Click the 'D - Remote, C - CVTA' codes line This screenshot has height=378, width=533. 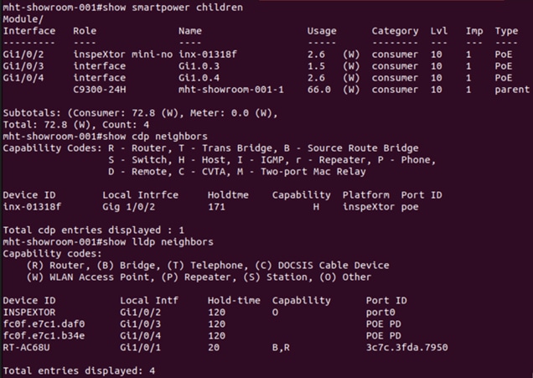coord(237,172)
